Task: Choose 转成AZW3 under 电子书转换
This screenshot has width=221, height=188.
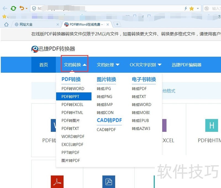Action: click(141, 129)
